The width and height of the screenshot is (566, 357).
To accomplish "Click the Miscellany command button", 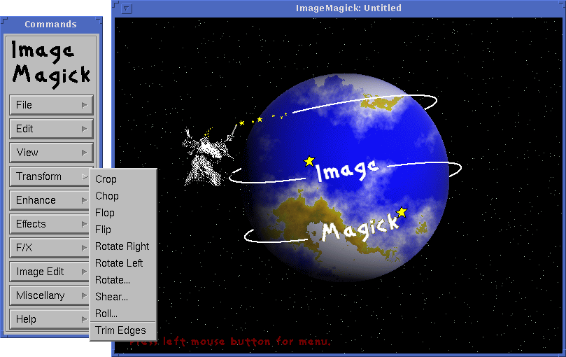I will pyautogui.click(x=51, y=295).
